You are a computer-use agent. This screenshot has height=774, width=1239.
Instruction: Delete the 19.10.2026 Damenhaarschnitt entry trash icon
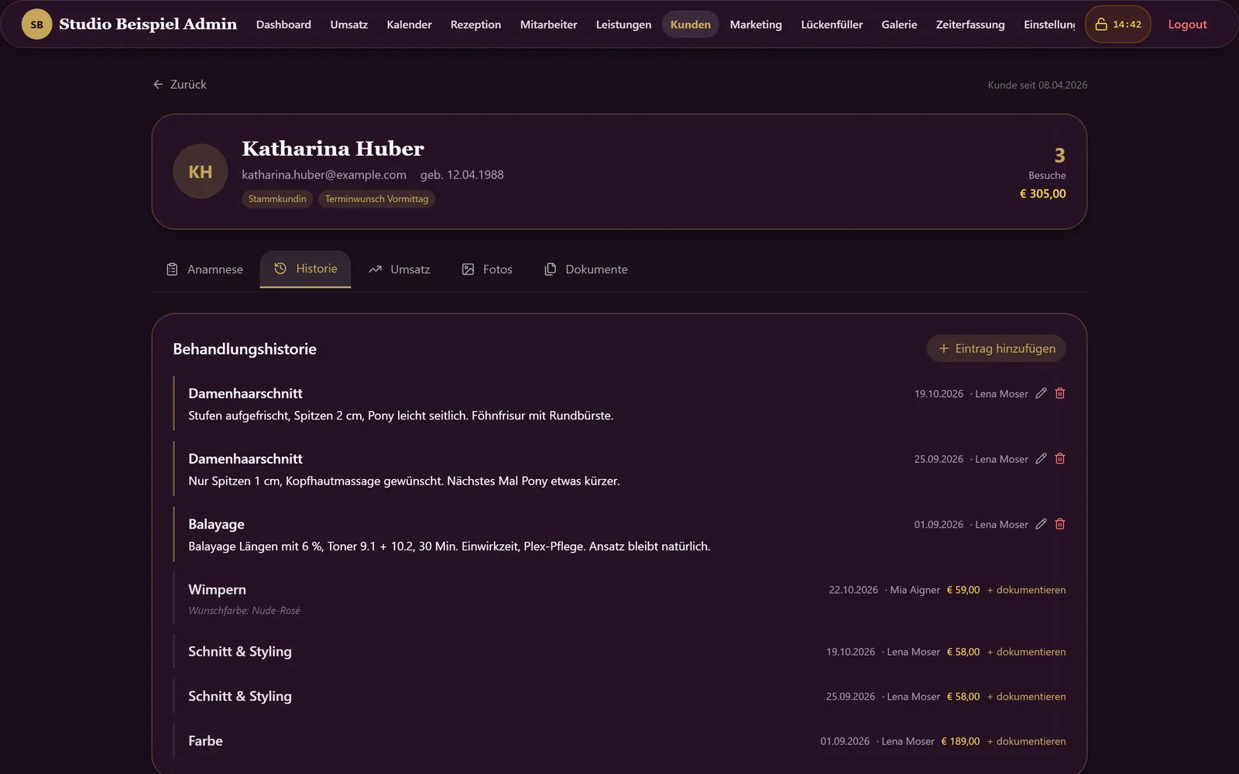[x=1060, y=393]
